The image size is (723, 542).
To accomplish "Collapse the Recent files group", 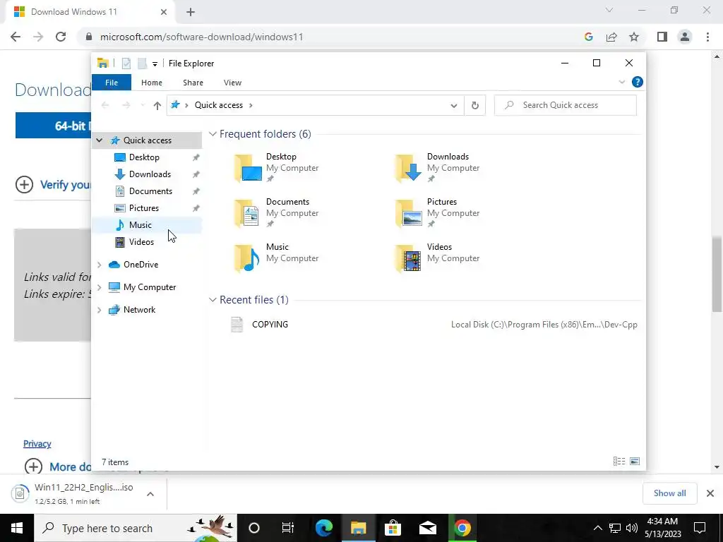I will pos(213,300).
